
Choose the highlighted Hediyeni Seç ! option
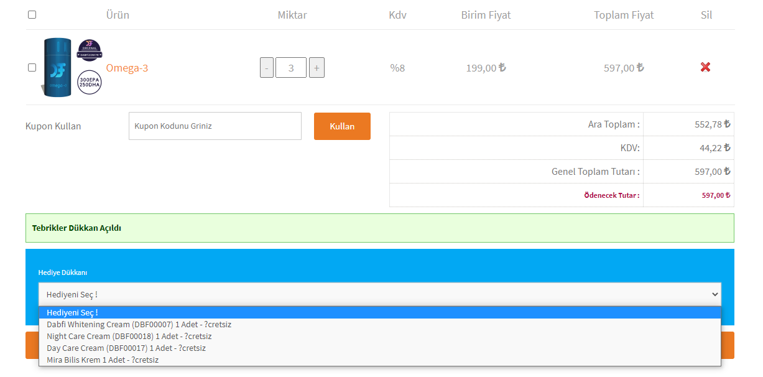click(x=72, y=313)
